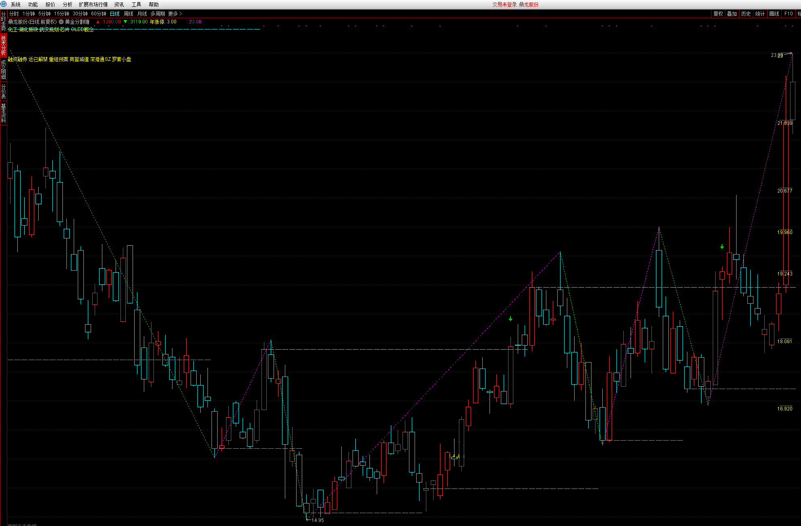The width and height of the screenshot is (801, 526).
Task: Select the 周线 weekly chart tab
Action: coord(129,14)
